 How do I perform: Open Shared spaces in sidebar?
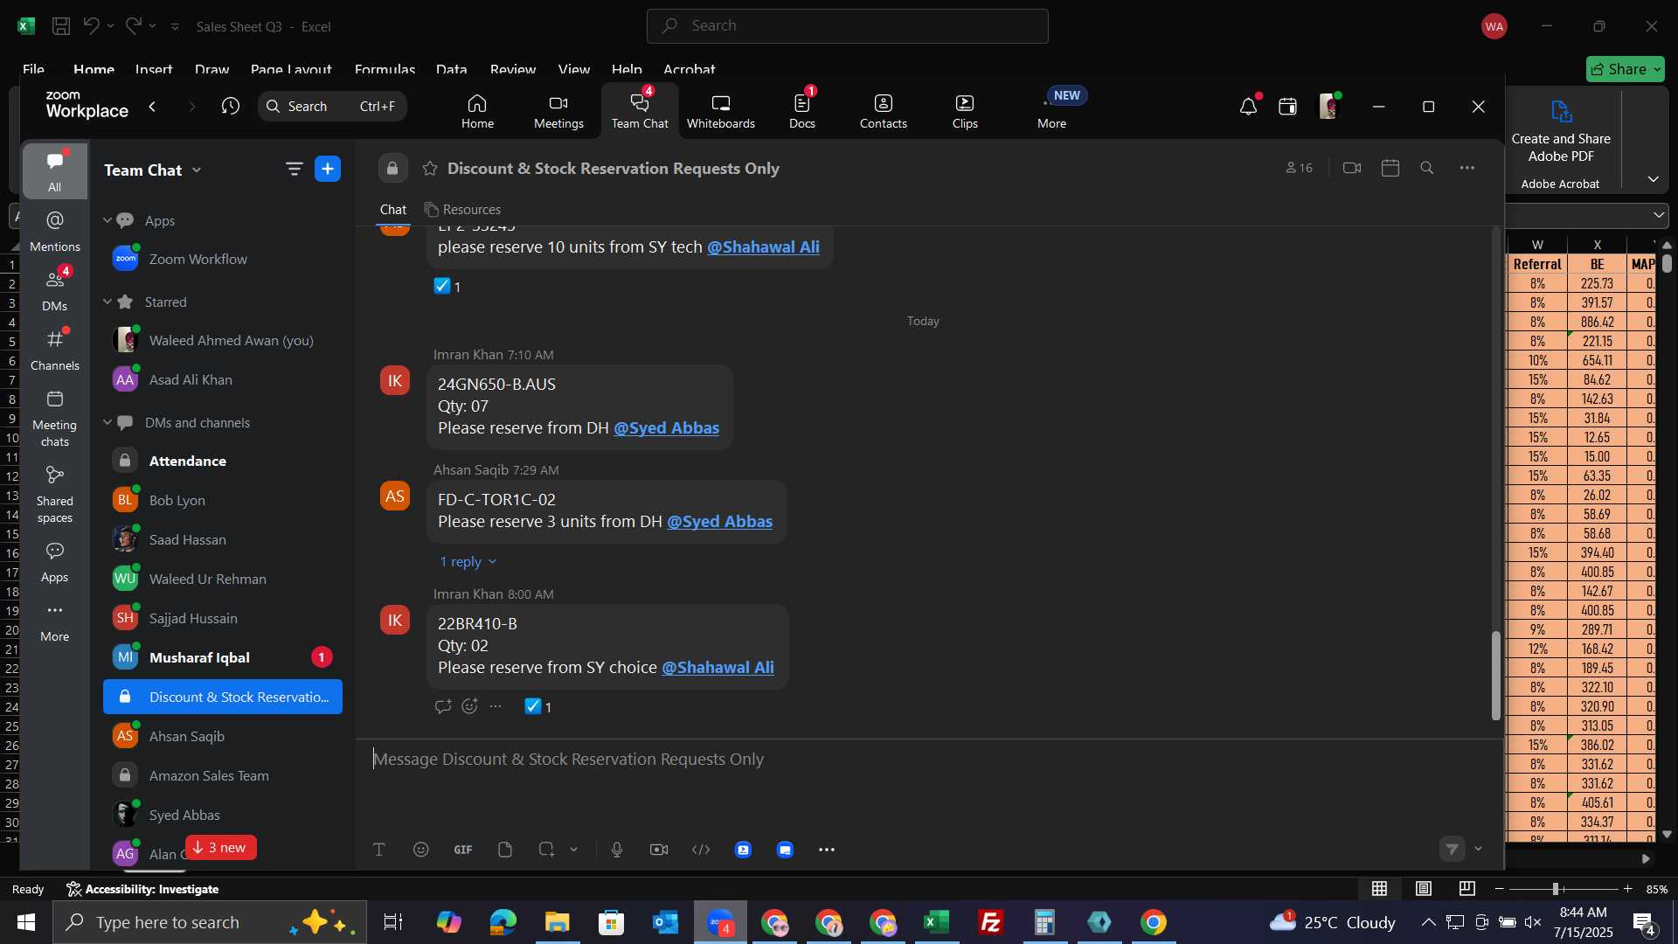55,495
